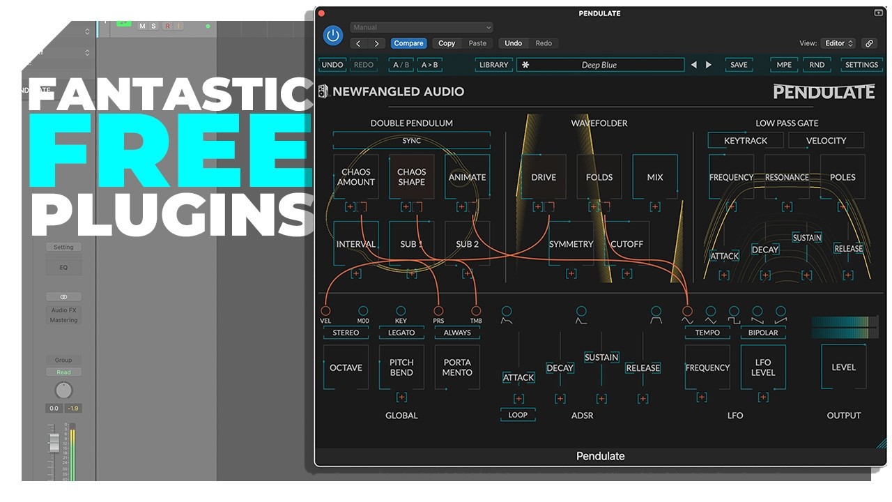Select the square wave LFO shape circle
The width and height of the screenshot is (892, 502).
(x=734, y=311)
